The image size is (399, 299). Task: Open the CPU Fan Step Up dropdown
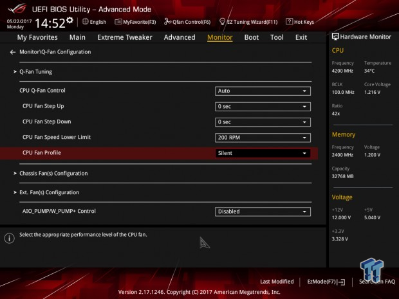coord(263,107)
